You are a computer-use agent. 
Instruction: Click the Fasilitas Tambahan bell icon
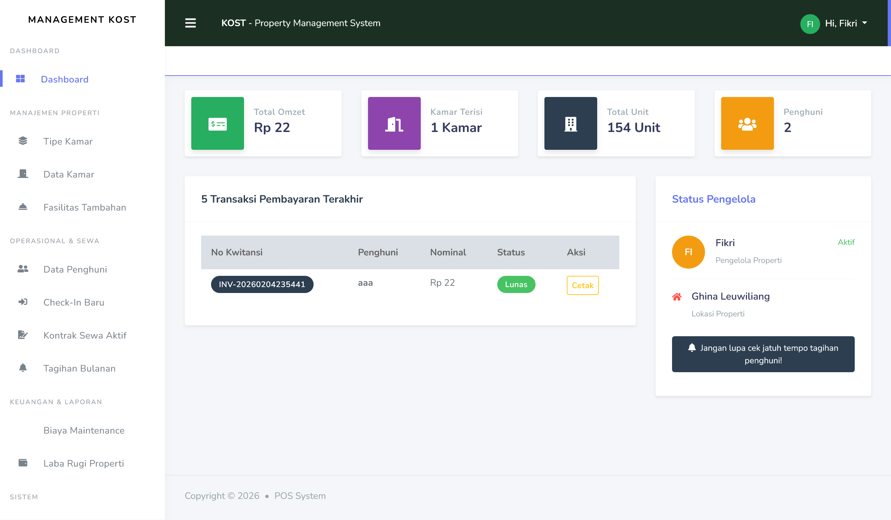tap(23, 207)
